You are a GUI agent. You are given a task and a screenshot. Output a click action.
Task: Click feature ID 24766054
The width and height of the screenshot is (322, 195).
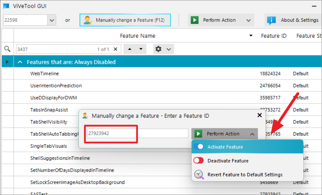[270, 86]
